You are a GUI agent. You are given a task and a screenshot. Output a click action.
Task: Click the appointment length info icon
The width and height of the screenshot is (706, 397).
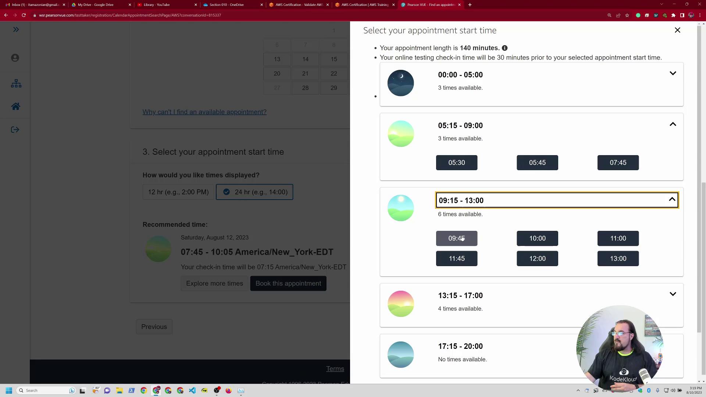click(x=505, y=48)
